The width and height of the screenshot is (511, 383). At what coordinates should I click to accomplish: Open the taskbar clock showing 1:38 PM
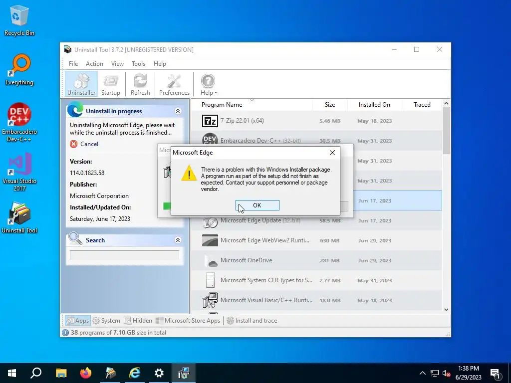468,373
